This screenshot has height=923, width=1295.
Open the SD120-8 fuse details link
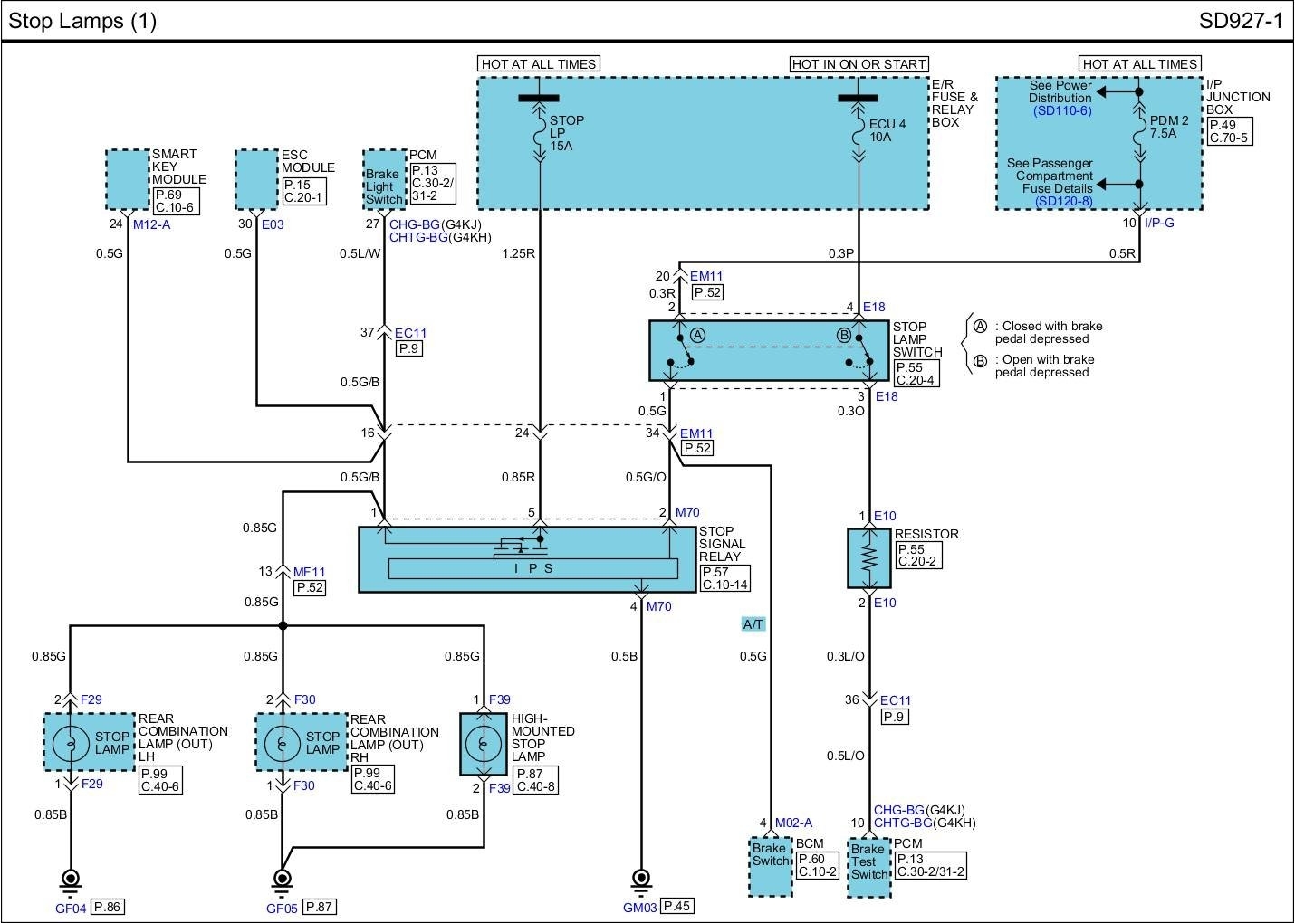tap(1063, 201)
